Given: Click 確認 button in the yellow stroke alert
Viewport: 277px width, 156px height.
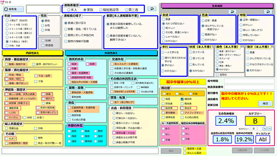Looking at the screenshot, I should tap(265, 104).
